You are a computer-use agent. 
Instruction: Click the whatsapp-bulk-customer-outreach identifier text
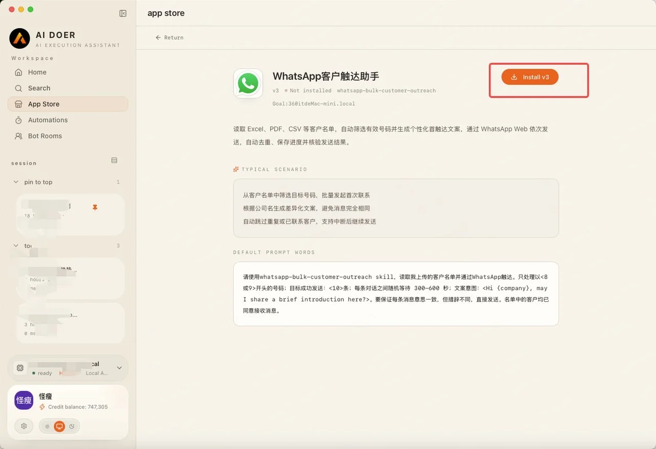pos(386,91)
